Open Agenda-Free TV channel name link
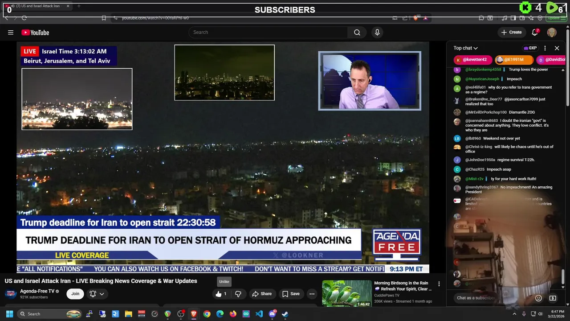The image size is (570, 321). [x=37, y=291]
